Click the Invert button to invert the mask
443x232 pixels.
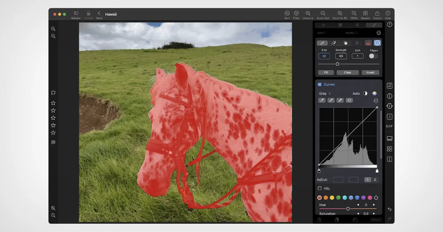pos(370,72)
